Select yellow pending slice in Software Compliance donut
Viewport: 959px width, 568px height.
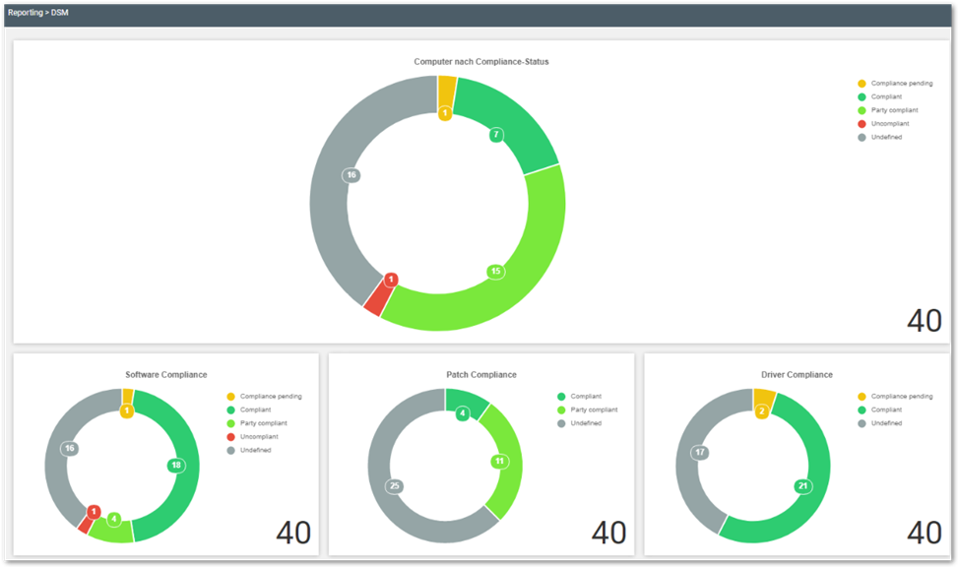click(128, 398)
